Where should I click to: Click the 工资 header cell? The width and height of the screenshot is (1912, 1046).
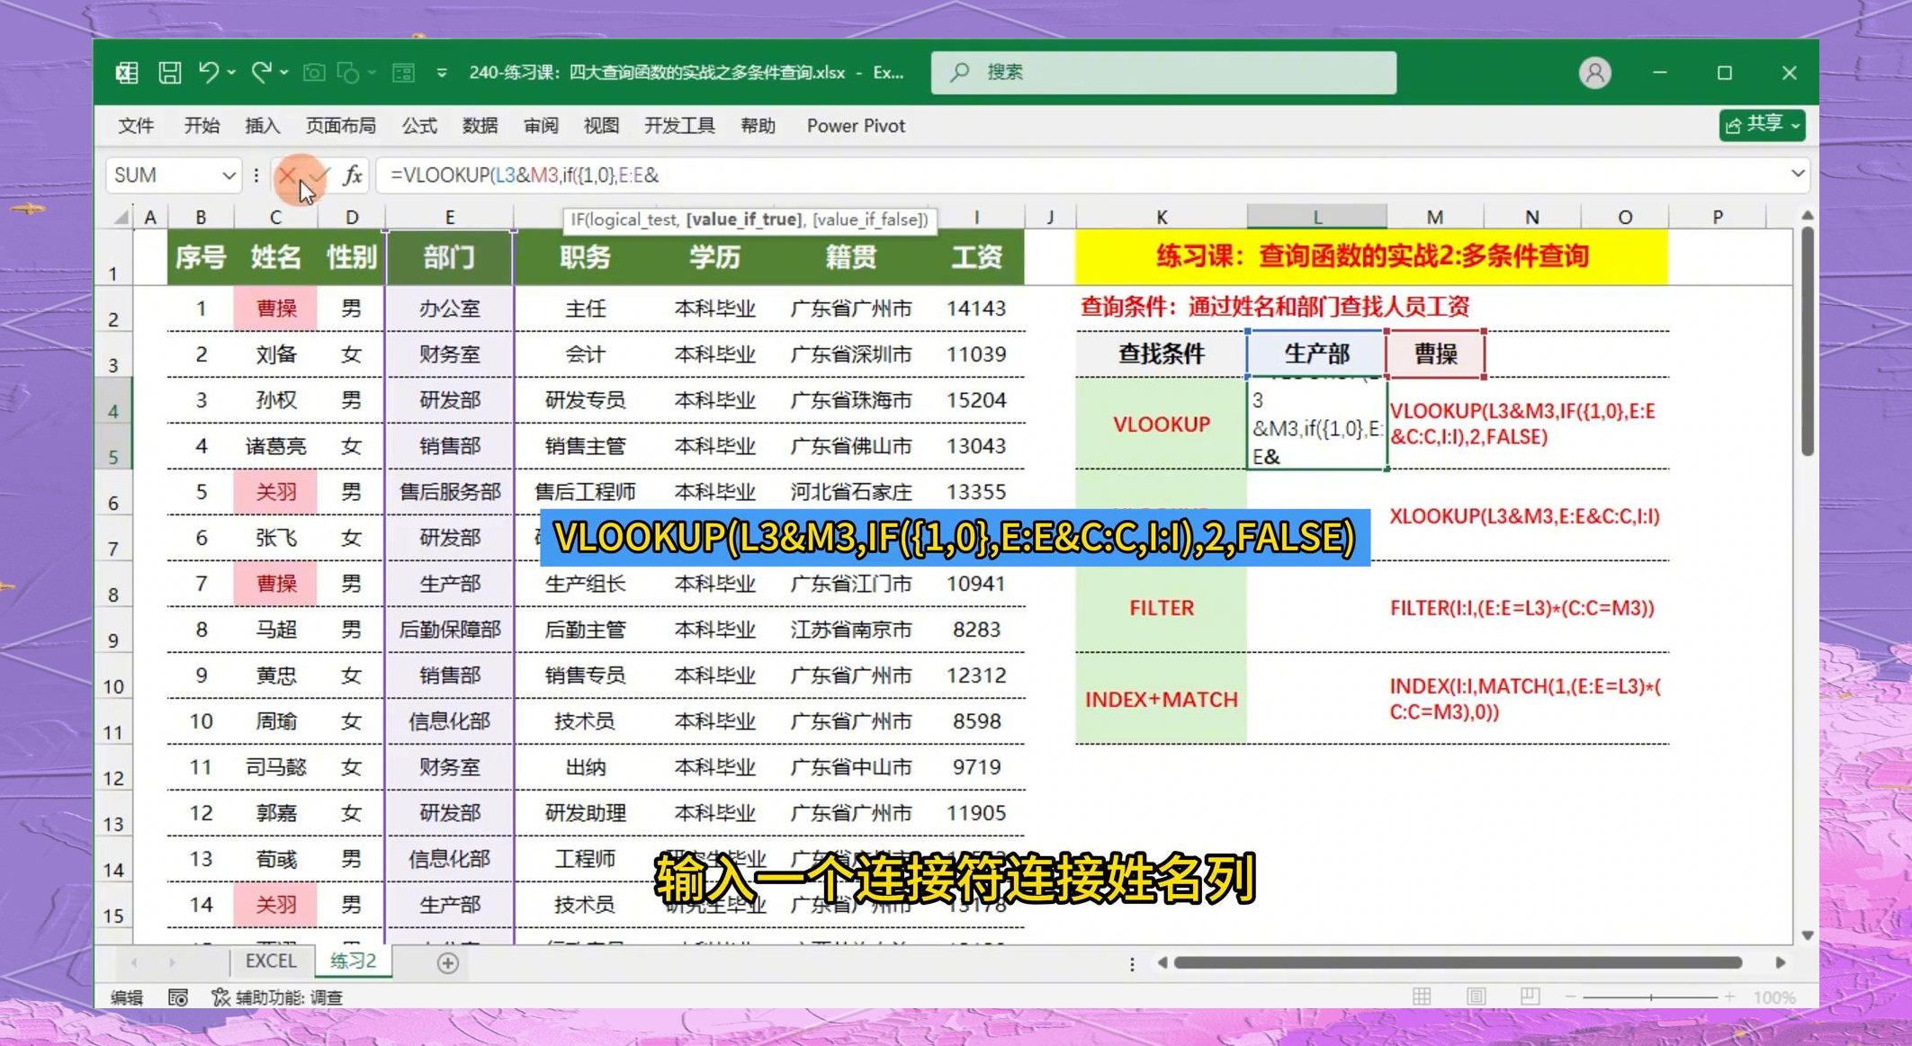pyautogui.click(x=975, y=258)
